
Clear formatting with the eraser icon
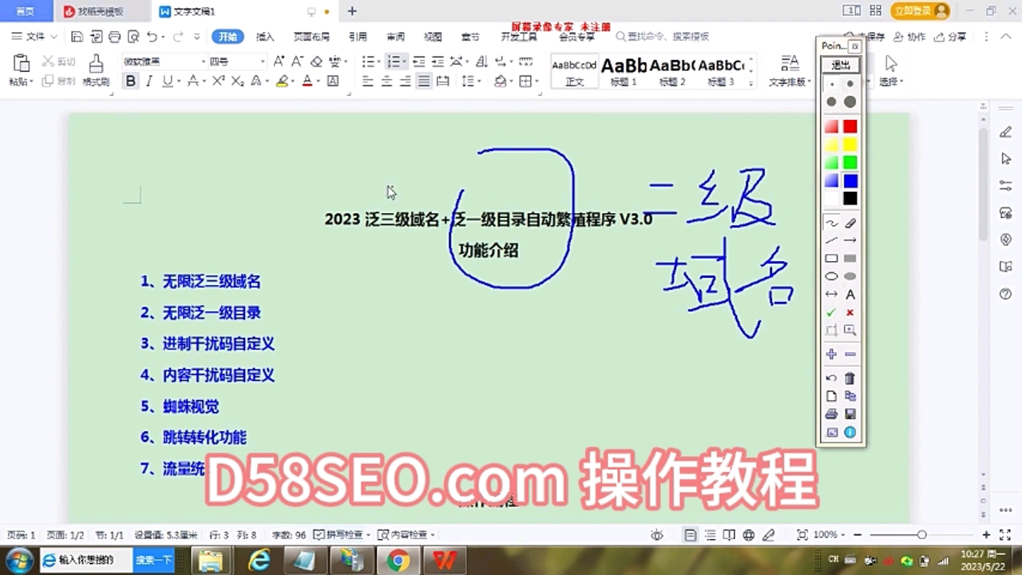coord(316,61)
